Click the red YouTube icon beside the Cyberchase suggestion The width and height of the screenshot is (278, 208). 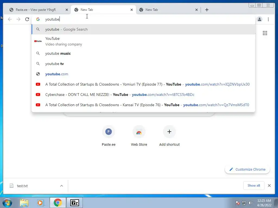38,95
